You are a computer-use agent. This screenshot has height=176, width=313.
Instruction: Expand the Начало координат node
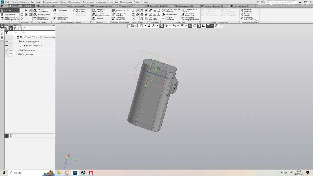19,46
